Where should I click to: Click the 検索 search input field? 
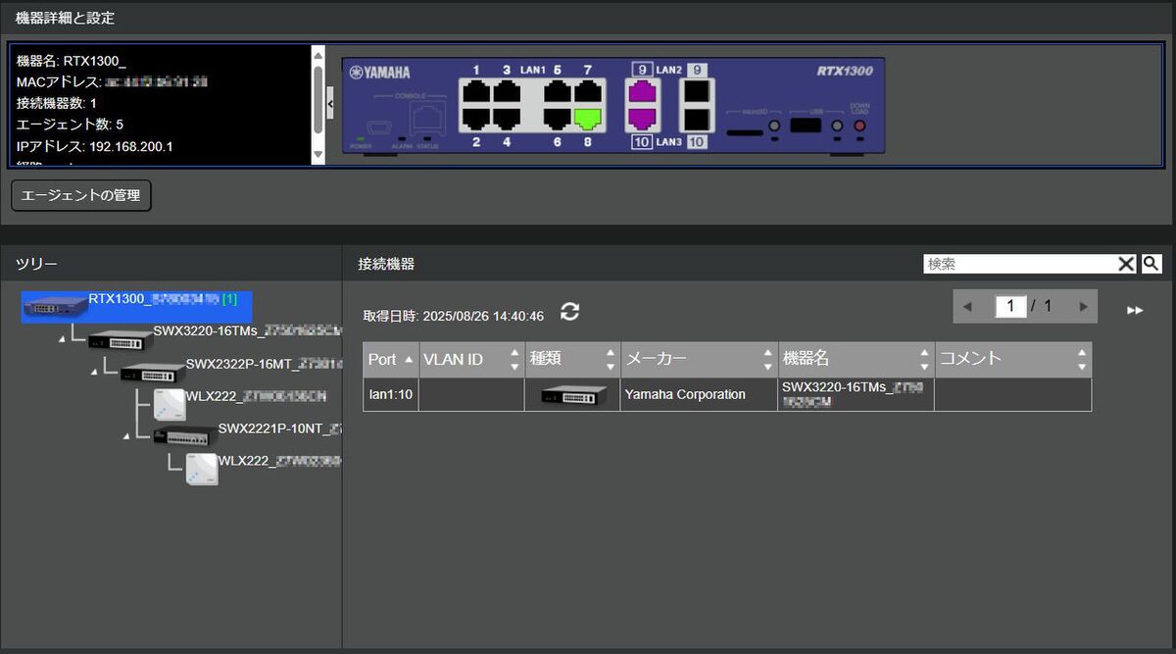click(x=1020, y=263)
